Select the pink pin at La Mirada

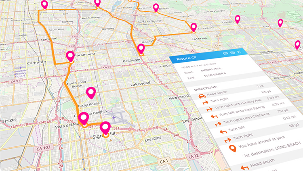point(194,27)
